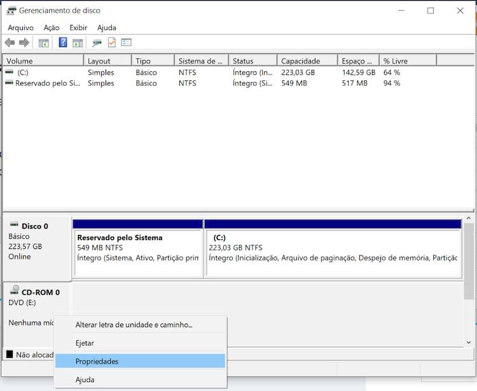Screen dimensions: 477x391
Task: Click the disk pane scroll down arrow
Action: tap(469, 343)
